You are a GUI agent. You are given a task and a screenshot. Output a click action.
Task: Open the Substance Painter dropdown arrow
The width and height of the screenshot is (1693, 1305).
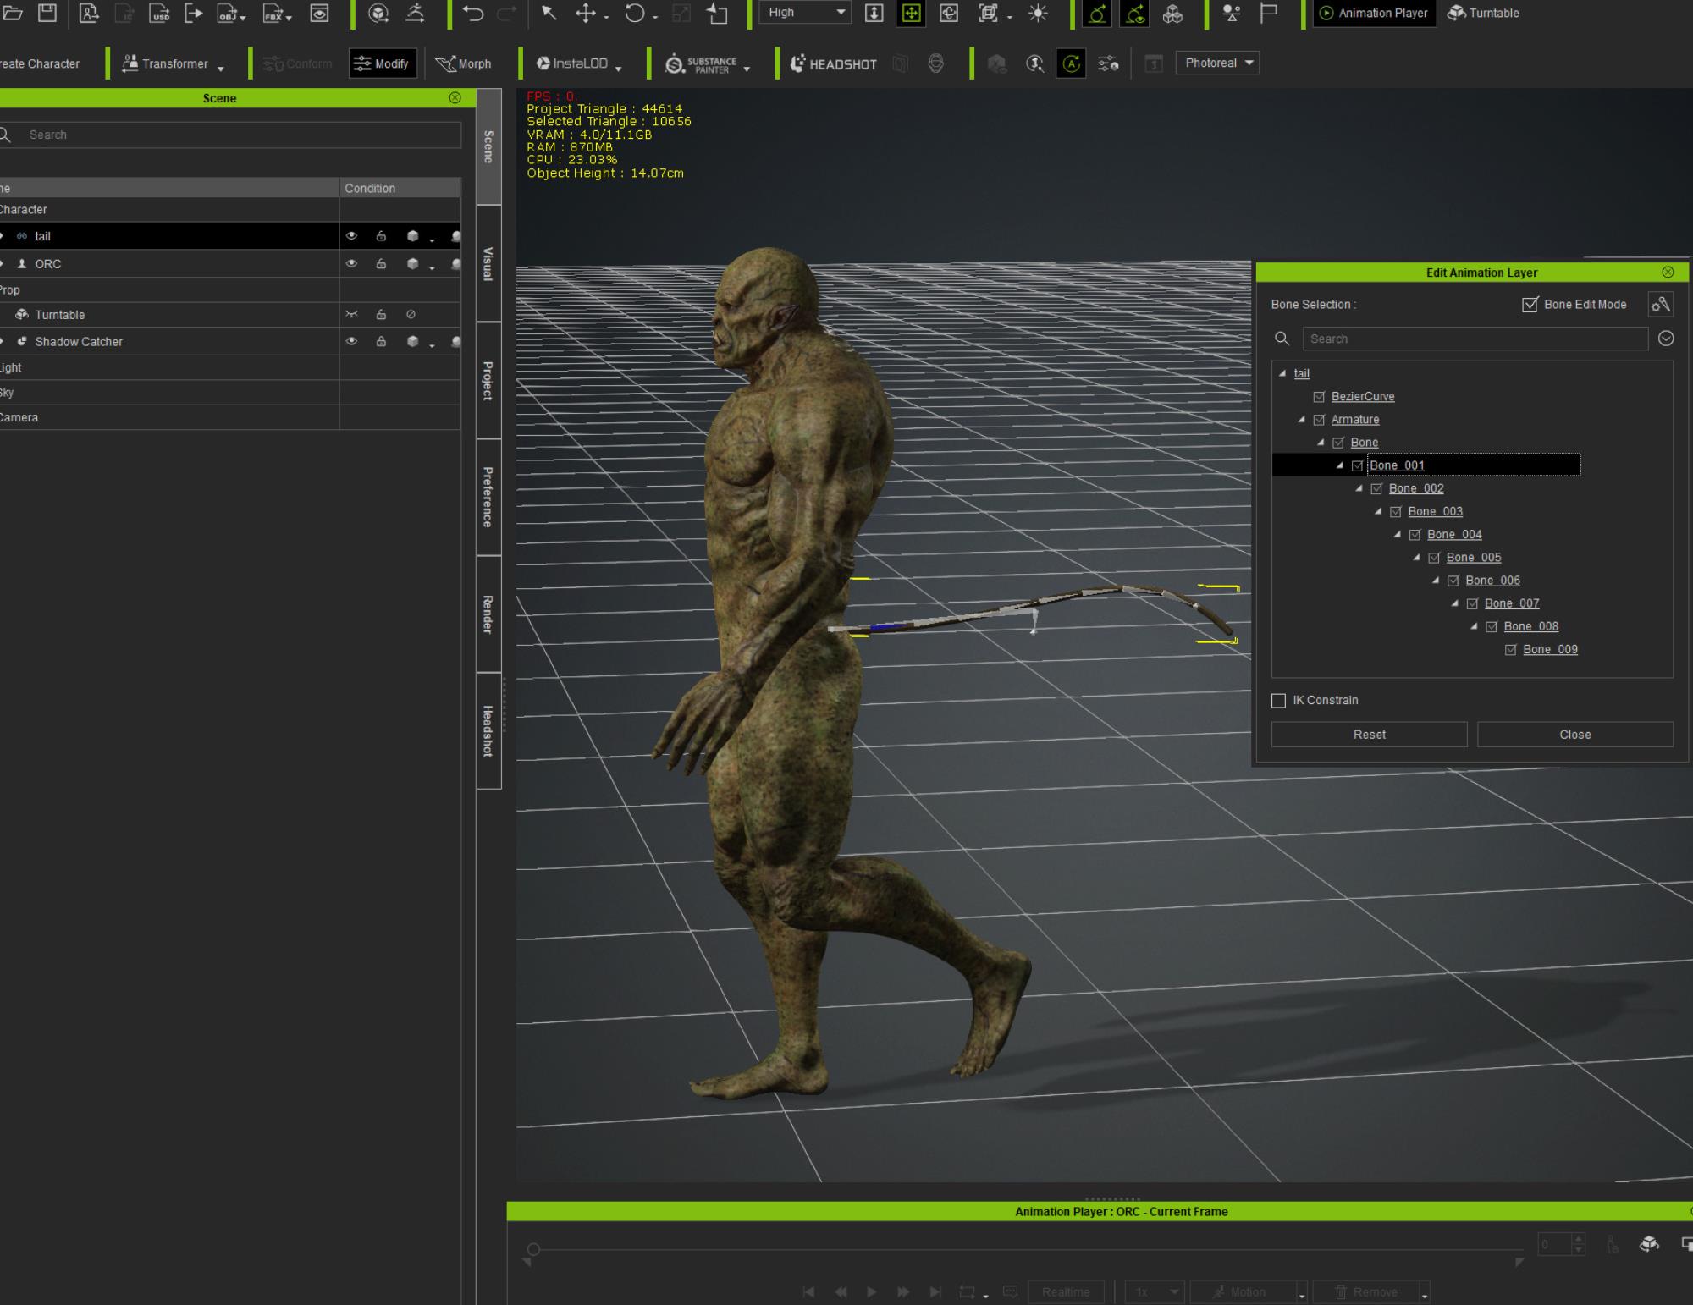click(747, 69)
